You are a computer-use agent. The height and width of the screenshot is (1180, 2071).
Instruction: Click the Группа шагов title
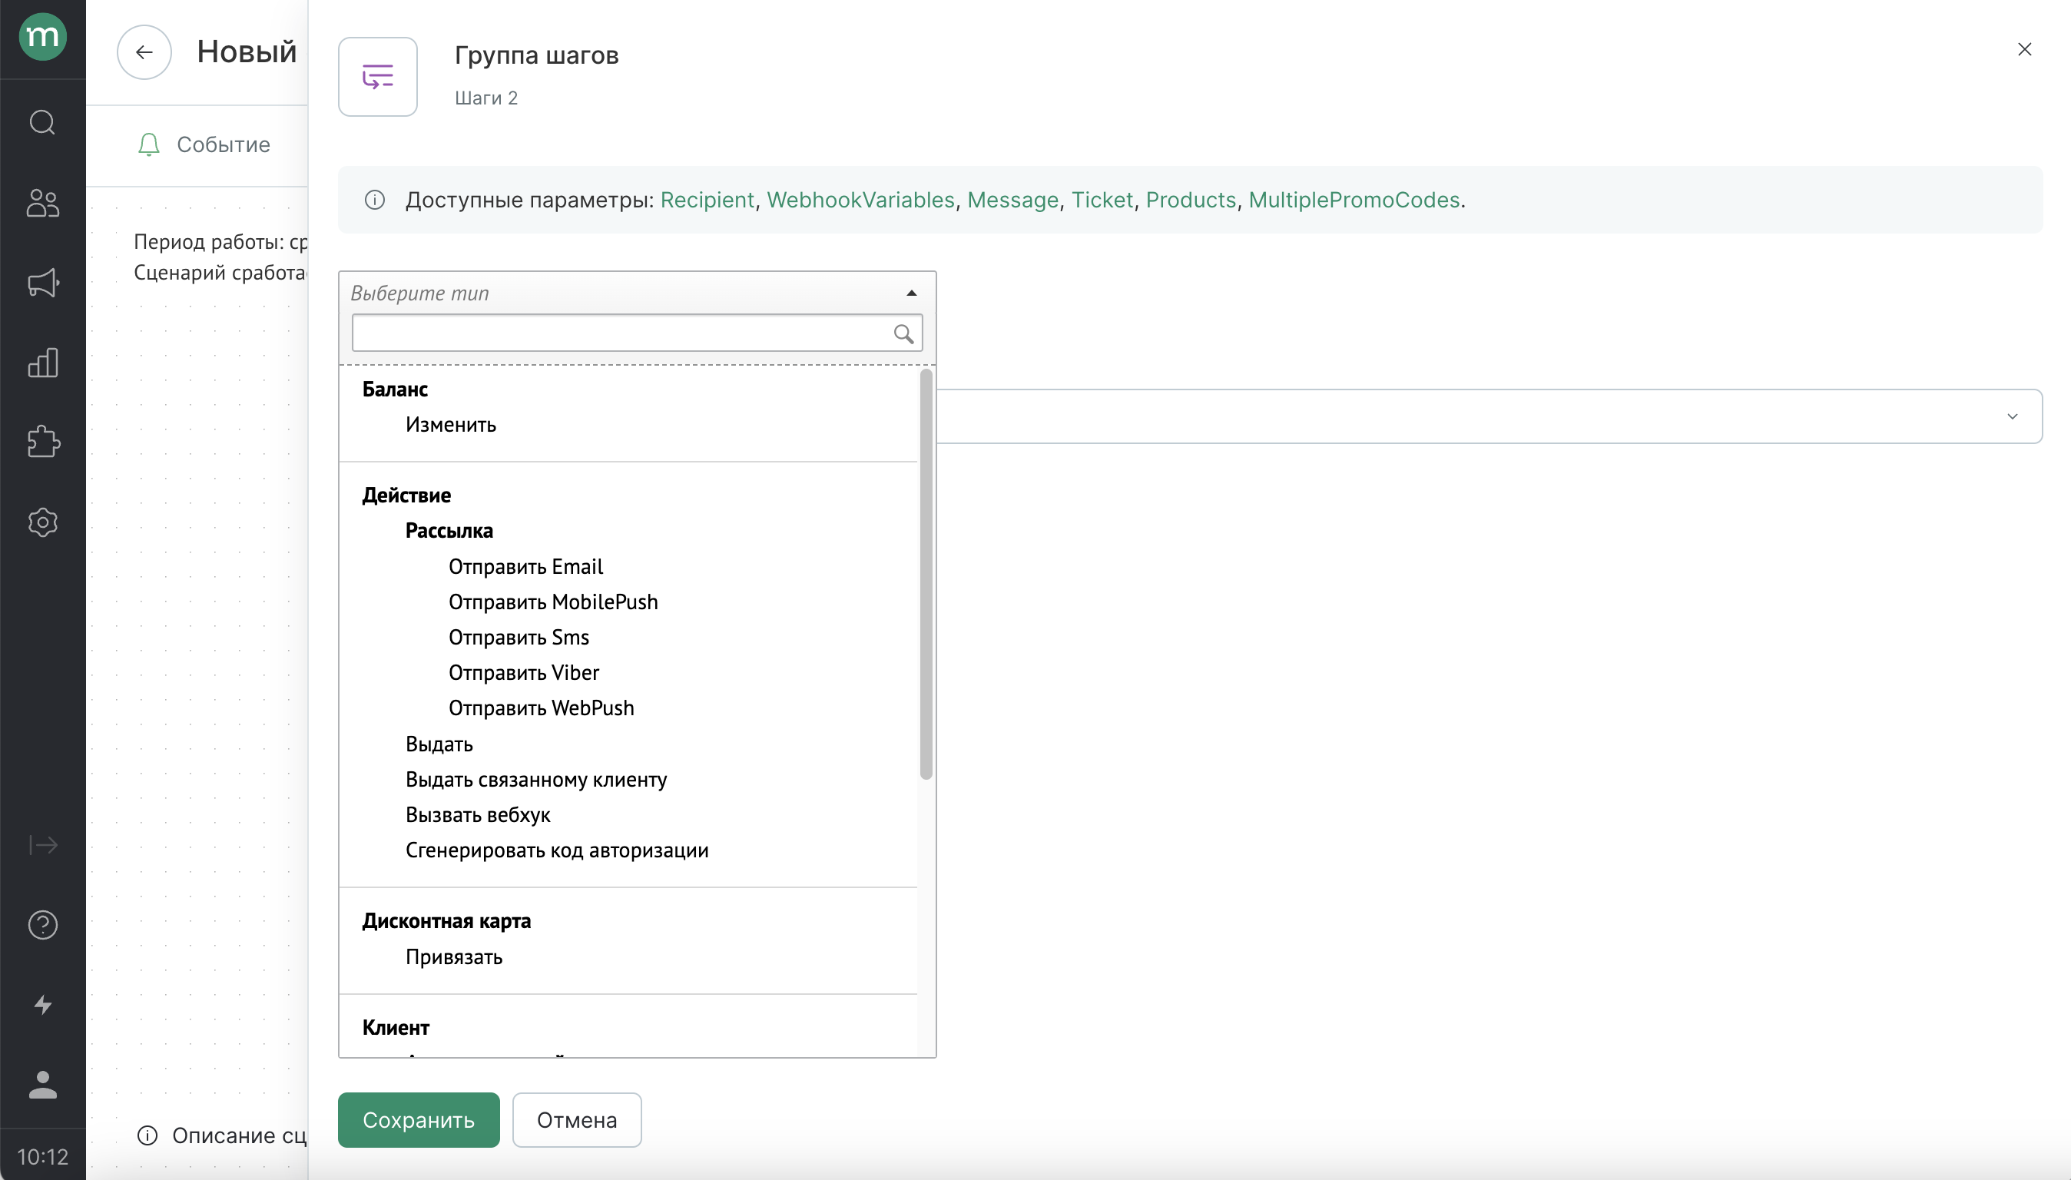(536, 55)
